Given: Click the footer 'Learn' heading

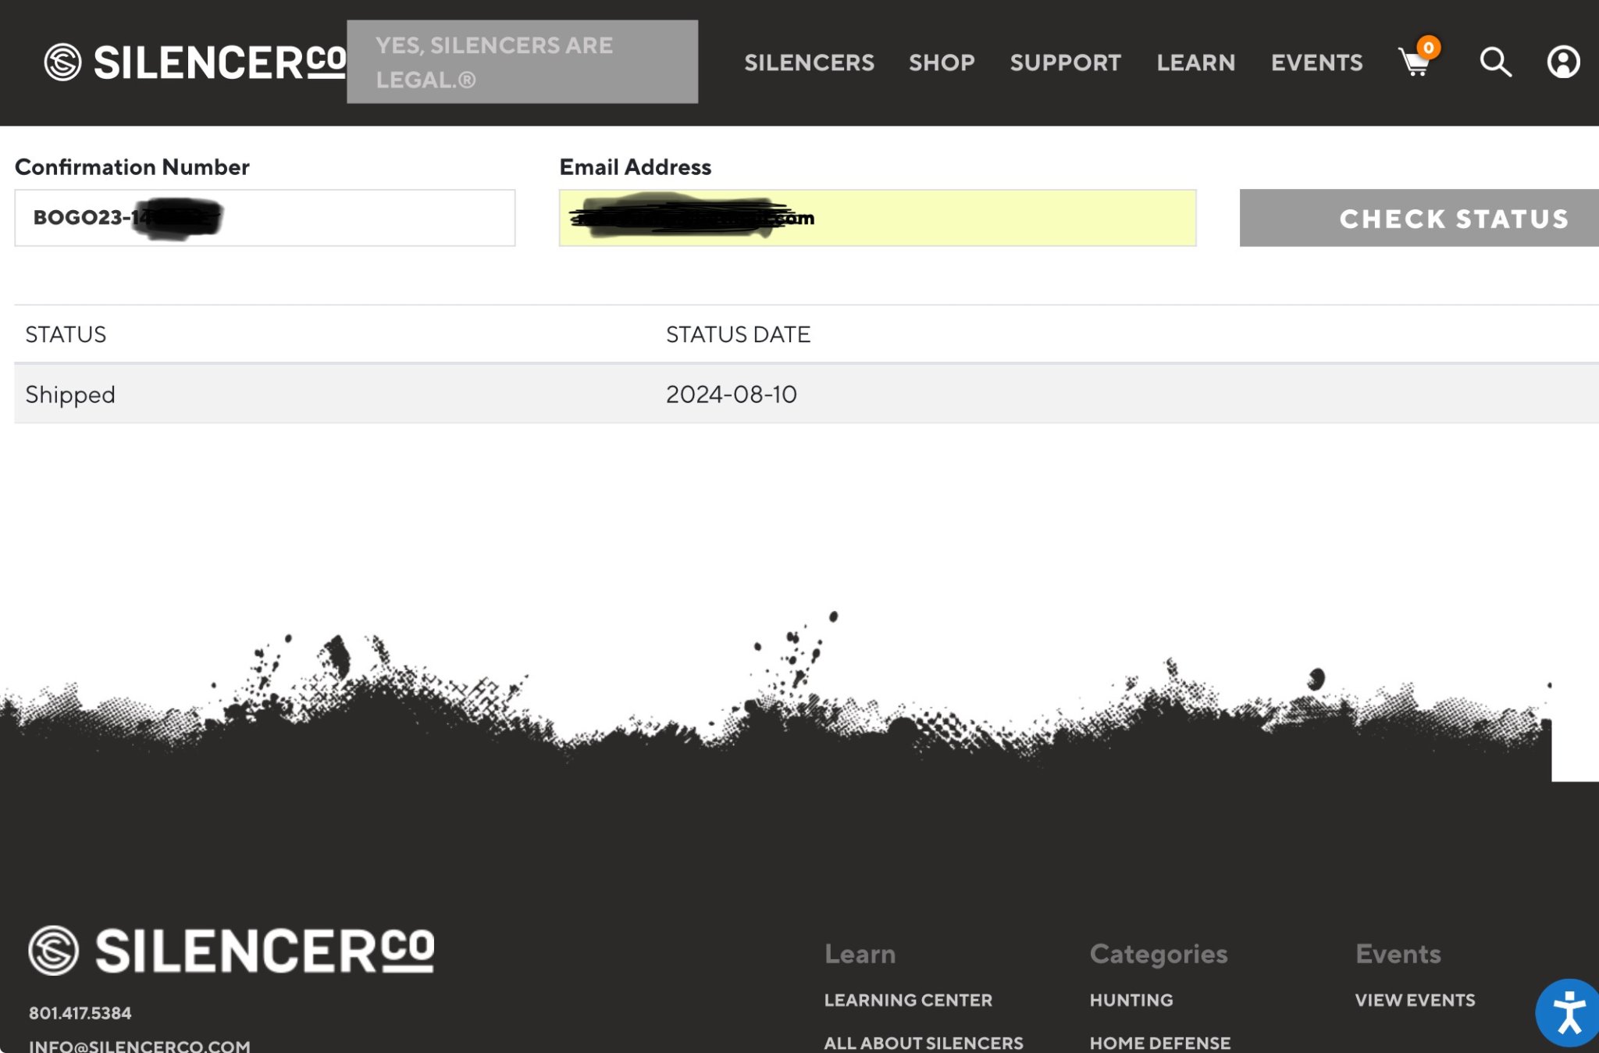Looking at the screenshot, I should pos(860,954).
